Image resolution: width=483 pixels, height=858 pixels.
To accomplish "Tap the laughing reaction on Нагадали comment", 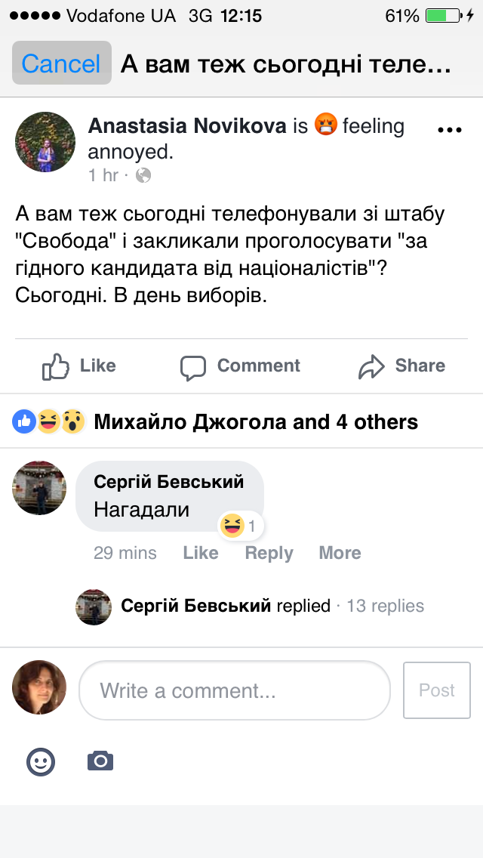I will (233, 525).
